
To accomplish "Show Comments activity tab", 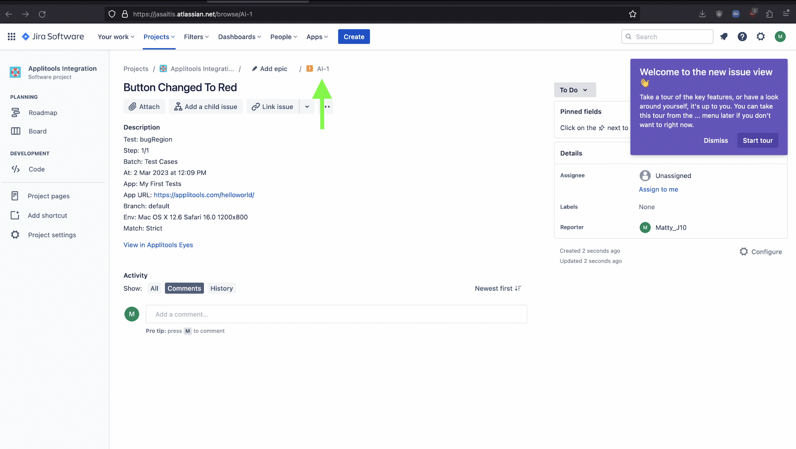I will pyautogui.click(x=184, y=288).
